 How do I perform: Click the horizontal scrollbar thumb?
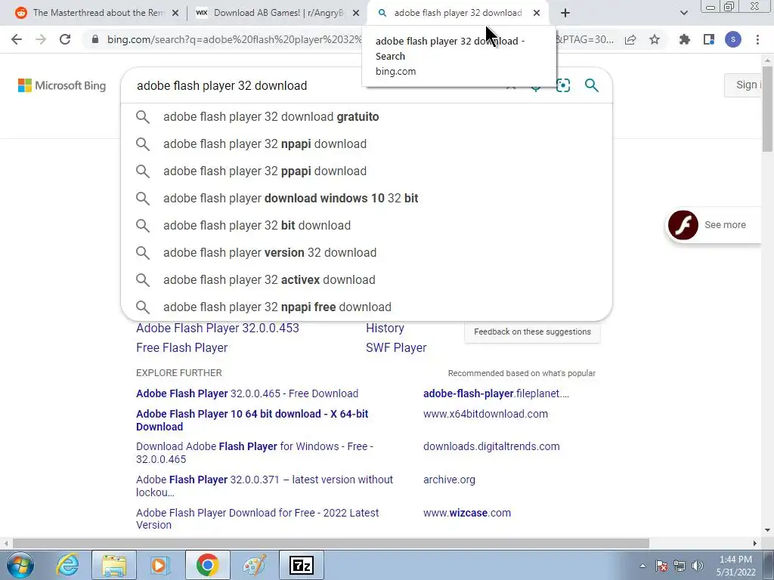tap(331, 544)
